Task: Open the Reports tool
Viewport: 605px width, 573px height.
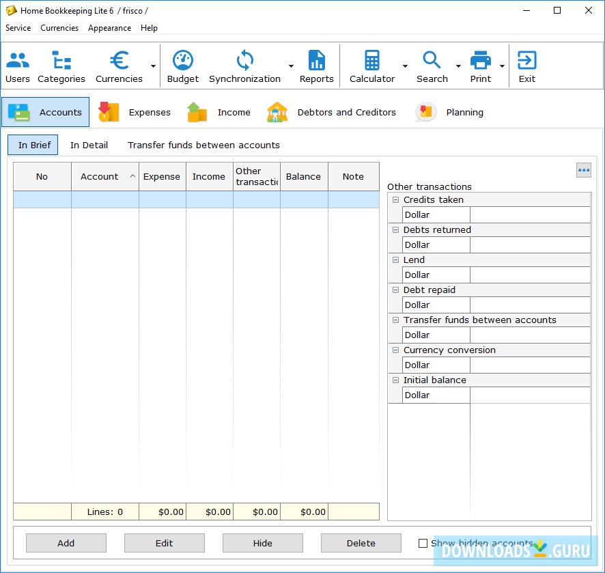Action: (316, 65)
